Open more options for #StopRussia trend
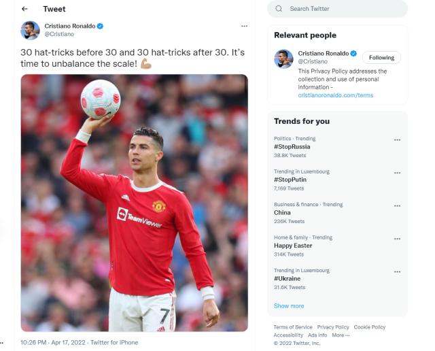Viewport: 435px width, 351px height. pyautogui.click(x=397, y=140)
